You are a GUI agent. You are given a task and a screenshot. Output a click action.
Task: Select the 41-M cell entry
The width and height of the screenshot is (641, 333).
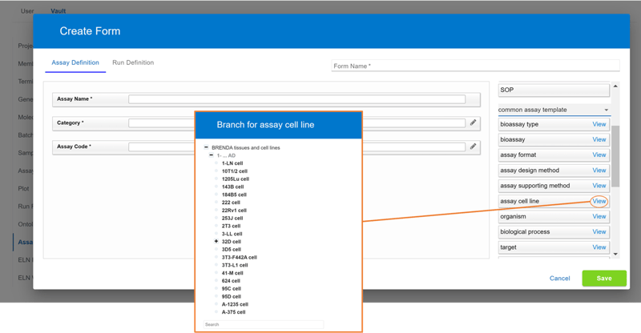[232, 273]
